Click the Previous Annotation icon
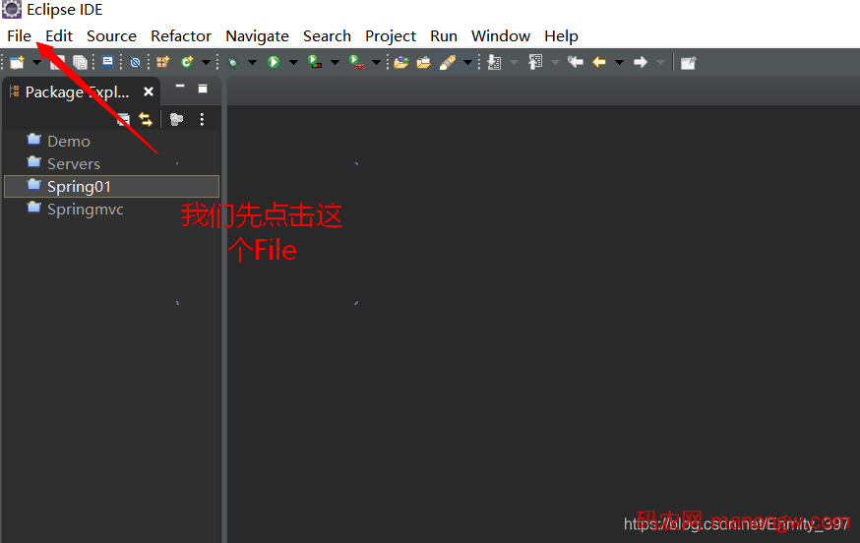The width and height of the screenshot is (860, 543). pyautogui.click(x=535, y=62)
